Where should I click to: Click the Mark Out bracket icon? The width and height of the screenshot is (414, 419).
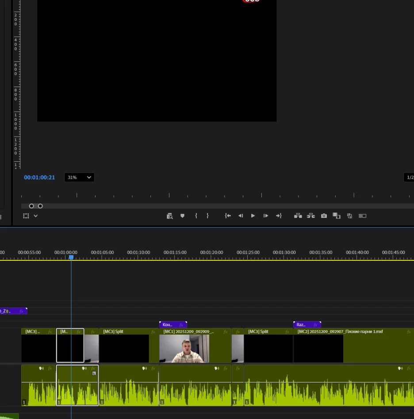207,216
